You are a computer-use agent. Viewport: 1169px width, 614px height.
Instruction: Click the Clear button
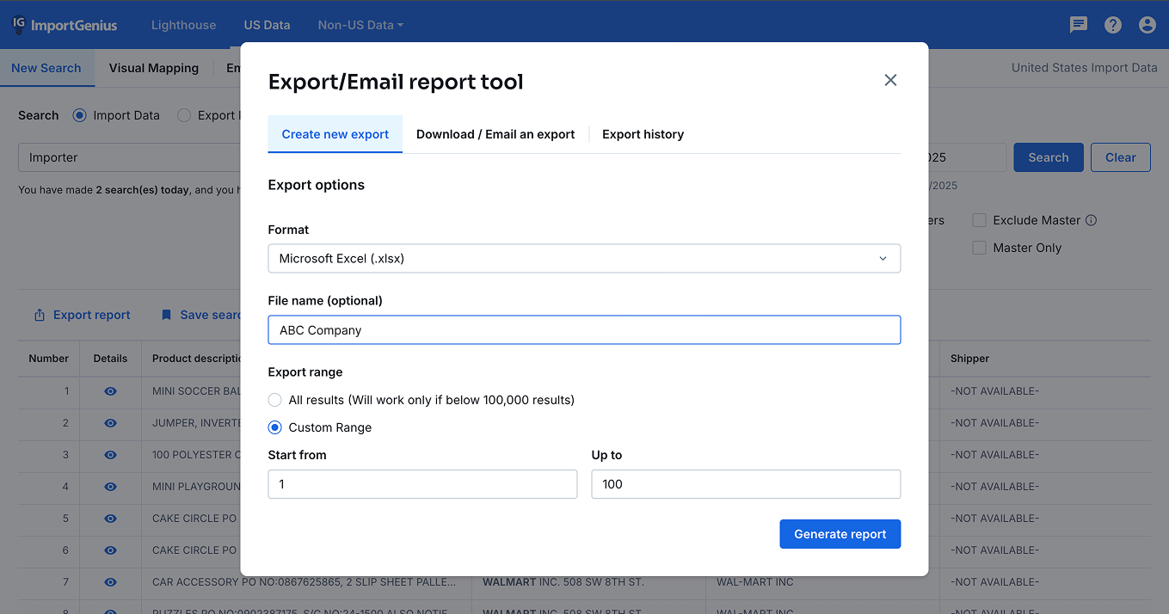tap(1120, 157)
